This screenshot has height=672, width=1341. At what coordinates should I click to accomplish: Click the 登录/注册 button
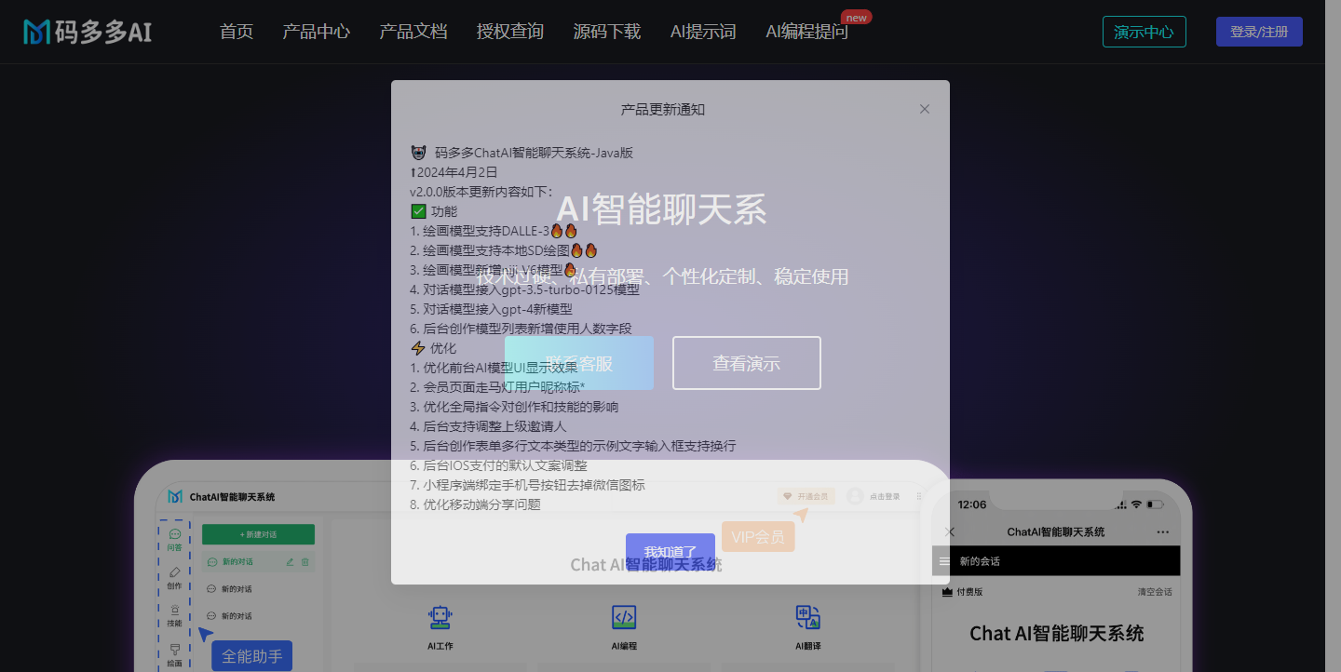[1259, 32]
